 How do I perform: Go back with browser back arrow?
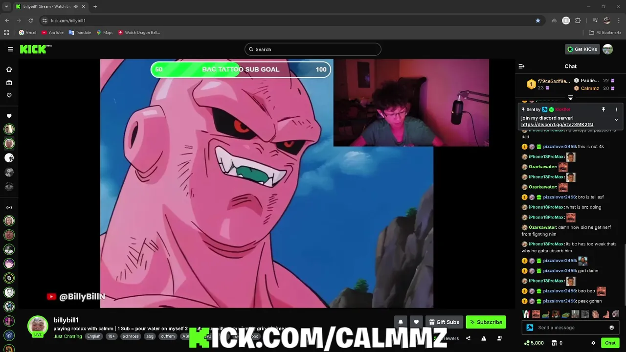(7, 21)
